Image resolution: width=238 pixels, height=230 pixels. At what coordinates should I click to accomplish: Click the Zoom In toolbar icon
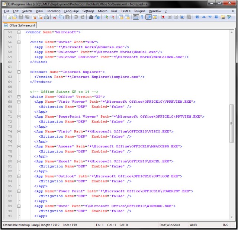pyautogui.click(x=106, y=17)
